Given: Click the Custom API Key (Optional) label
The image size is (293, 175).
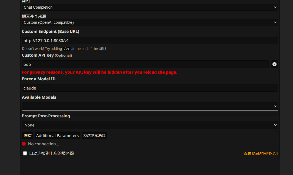Looking at the screenshot, I should pos(47,55).
